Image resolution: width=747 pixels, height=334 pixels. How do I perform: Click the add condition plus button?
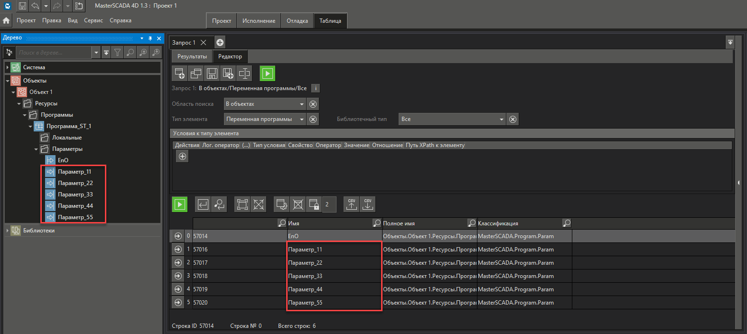[x=182, y=156]
